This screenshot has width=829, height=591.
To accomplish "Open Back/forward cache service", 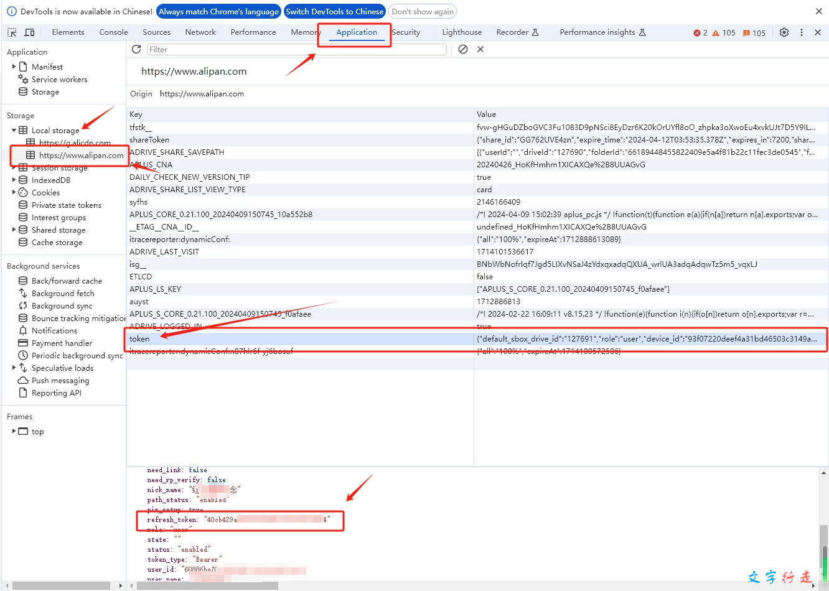I will pyautogui.click(x=67, y=281).
